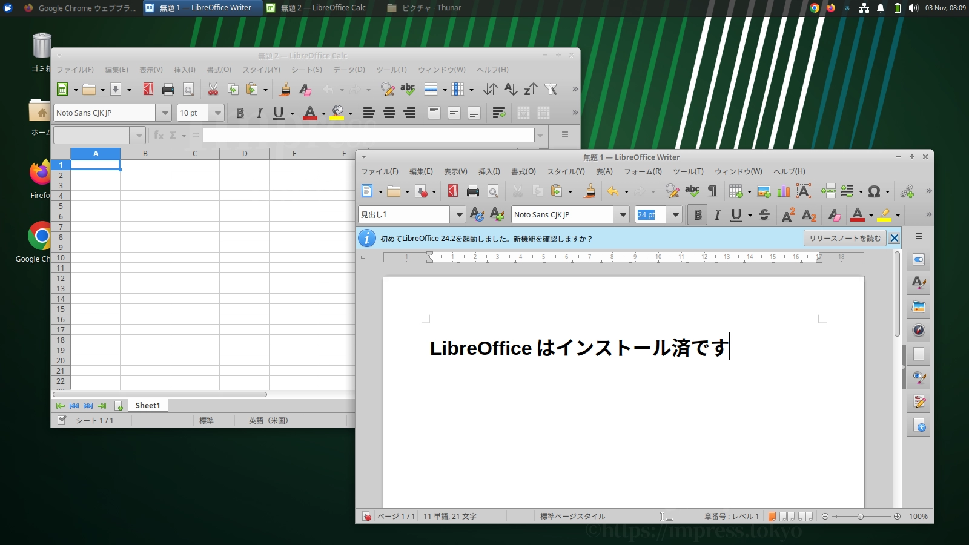Create a new style from selection in Writer
Image resolution: width=969 pixels, height=545 pixels.
497,214
